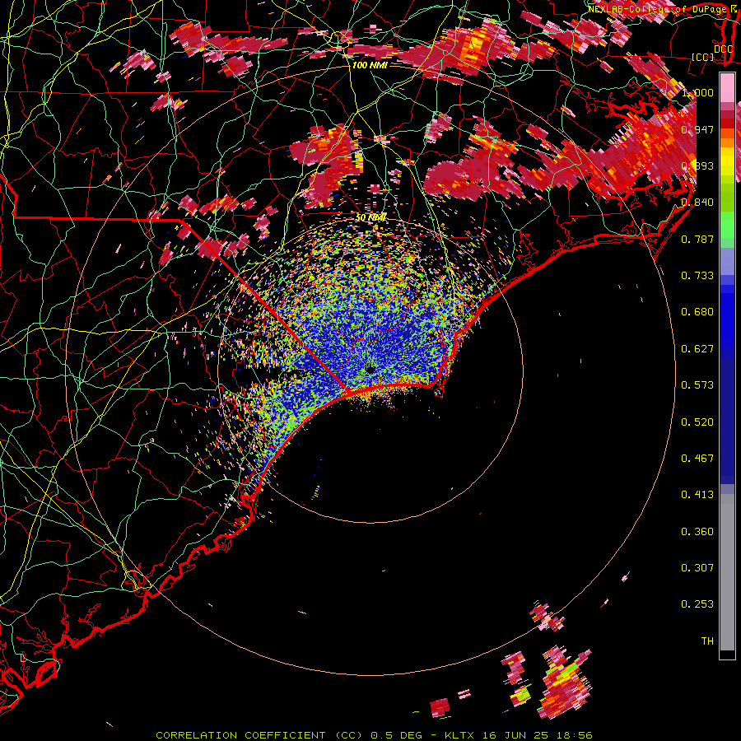Click the 0.573 legend value

[x=697, y=385]
